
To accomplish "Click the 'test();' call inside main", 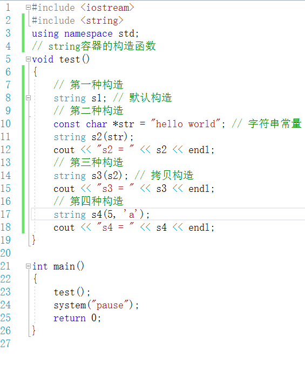I will point(72,292).
